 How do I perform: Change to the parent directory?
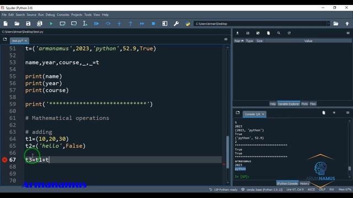click(347, 24)
